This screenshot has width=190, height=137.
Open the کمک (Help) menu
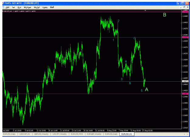pos(52,7)
